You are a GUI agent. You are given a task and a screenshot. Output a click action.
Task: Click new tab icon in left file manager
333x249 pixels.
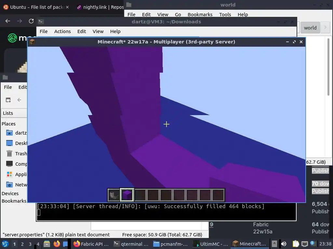[8, 100]
